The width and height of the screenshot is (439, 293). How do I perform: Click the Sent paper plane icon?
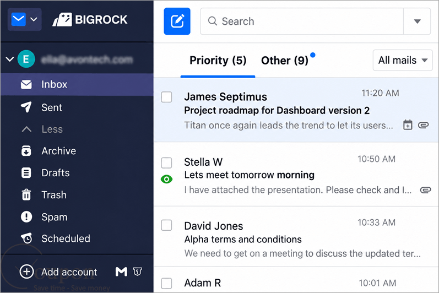point(26,107)
